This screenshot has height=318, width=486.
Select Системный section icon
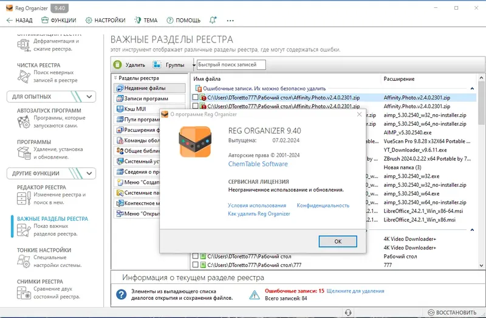point(120,161)
